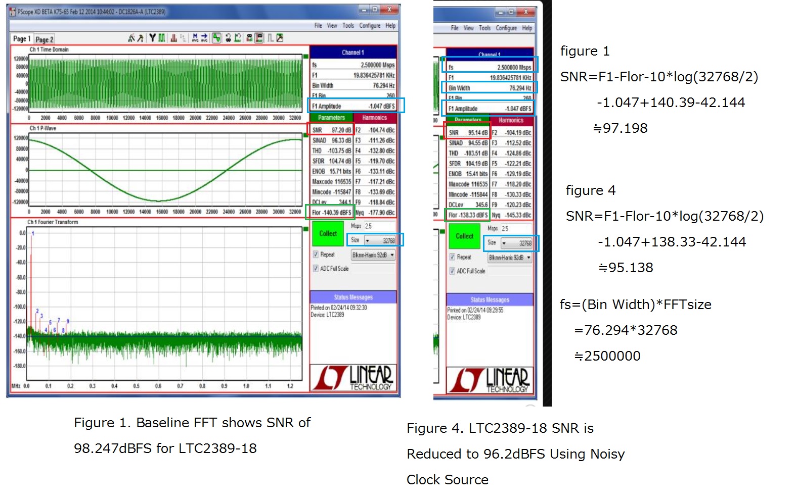Click the green Collect button in right window
This screenshot has height=503, width=796.
464,236
